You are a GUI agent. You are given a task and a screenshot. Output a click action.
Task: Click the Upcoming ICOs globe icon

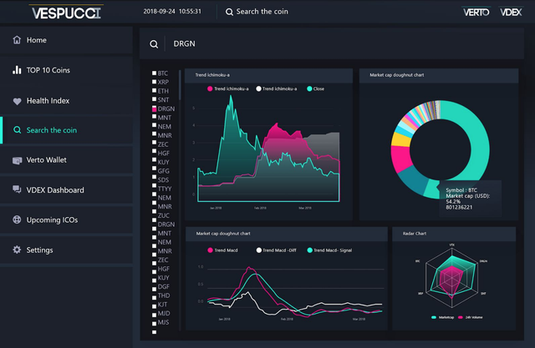[17, 219]
